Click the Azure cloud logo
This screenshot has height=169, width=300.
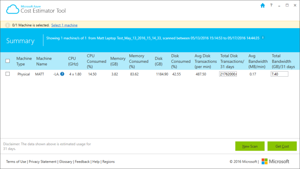coord(13,9)
